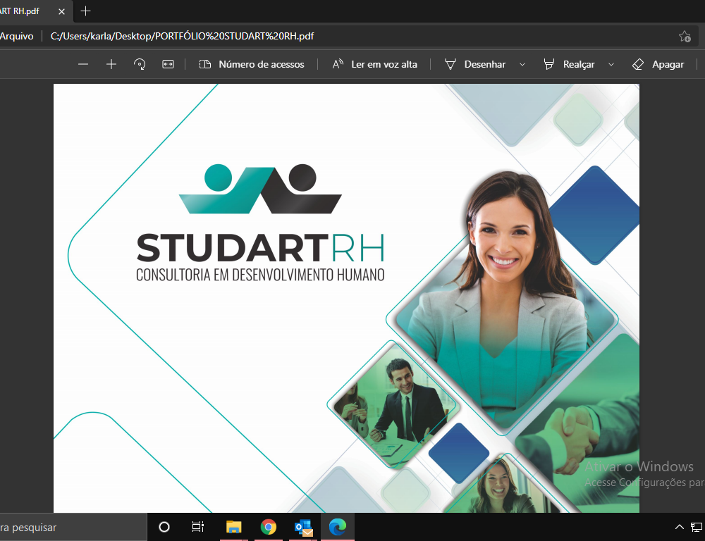Screen dimensions: 705x541
Task: Switch to the RH.pdf browser tab
Action: click(21, 11)
